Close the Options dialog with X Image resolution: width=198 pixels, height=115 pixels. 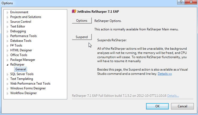point(191,2)
